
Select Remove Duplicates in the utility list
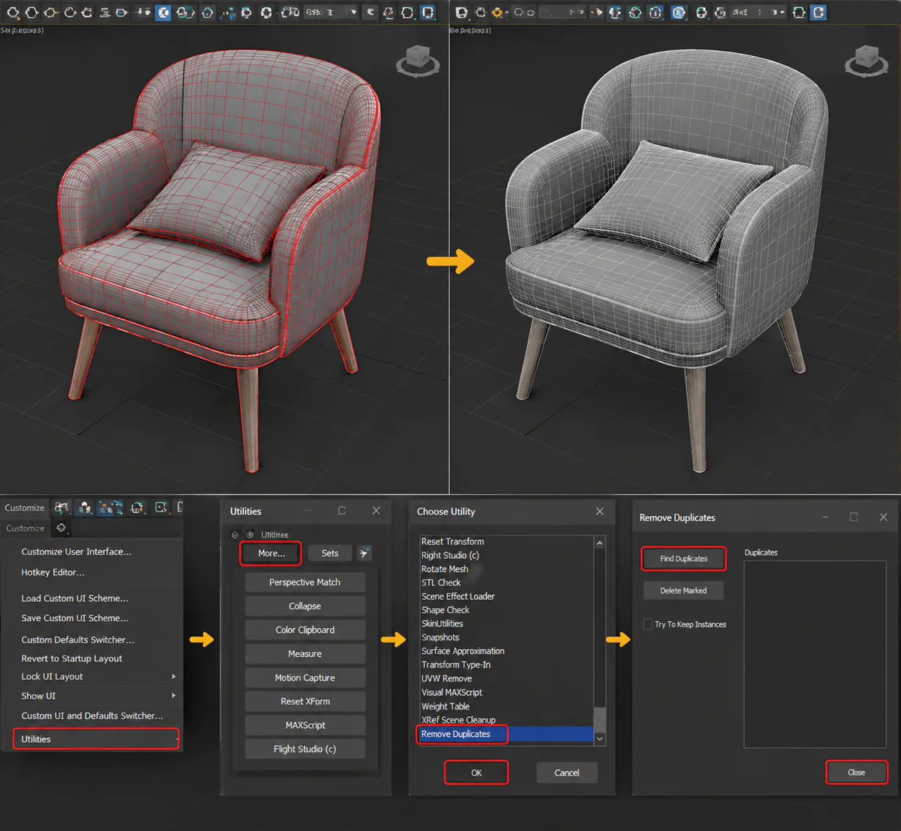coord(506,734)
